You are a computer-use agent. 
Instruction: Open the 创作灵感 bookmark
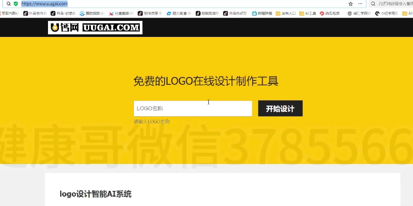149,13
